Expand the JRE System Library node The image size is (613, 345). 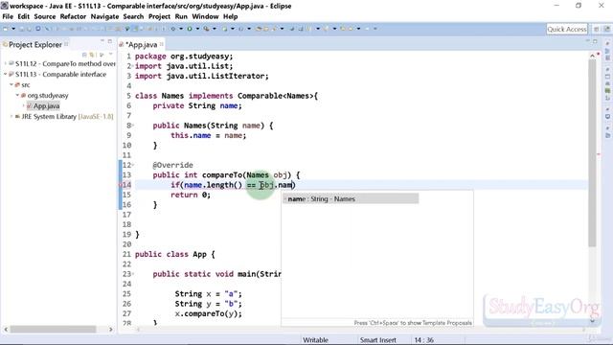[x=11, y=116]
